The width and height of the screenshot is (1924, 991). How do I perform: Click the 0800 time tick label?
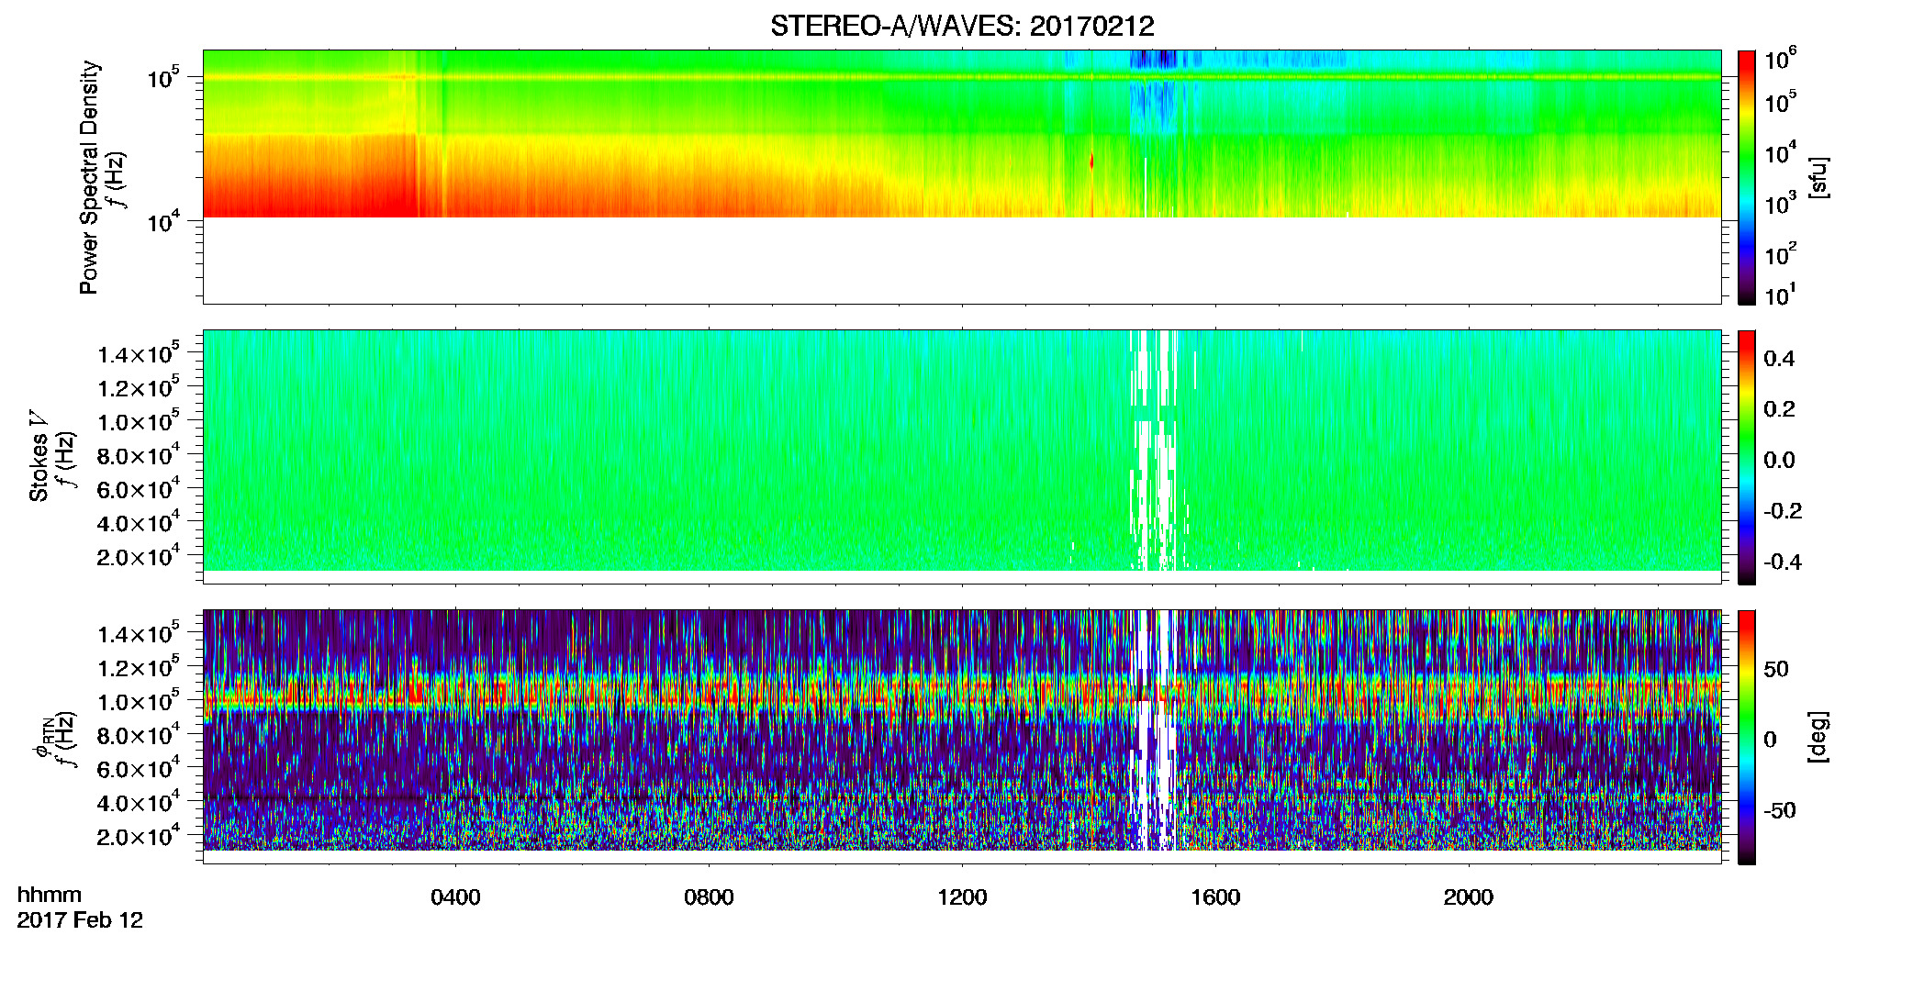click(x=709, y=897)
